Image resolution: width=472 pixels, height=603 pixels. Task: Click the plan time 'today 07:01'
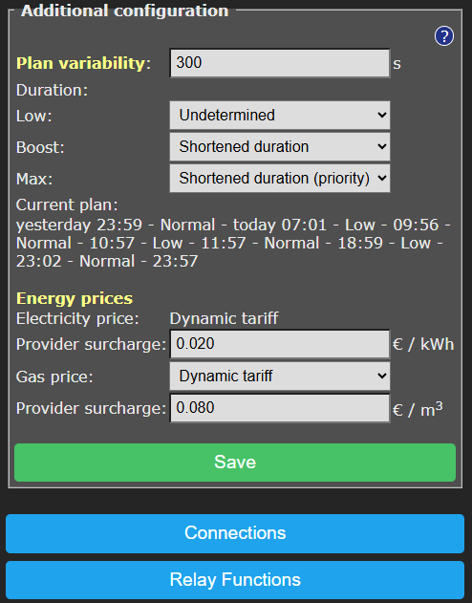279,225
